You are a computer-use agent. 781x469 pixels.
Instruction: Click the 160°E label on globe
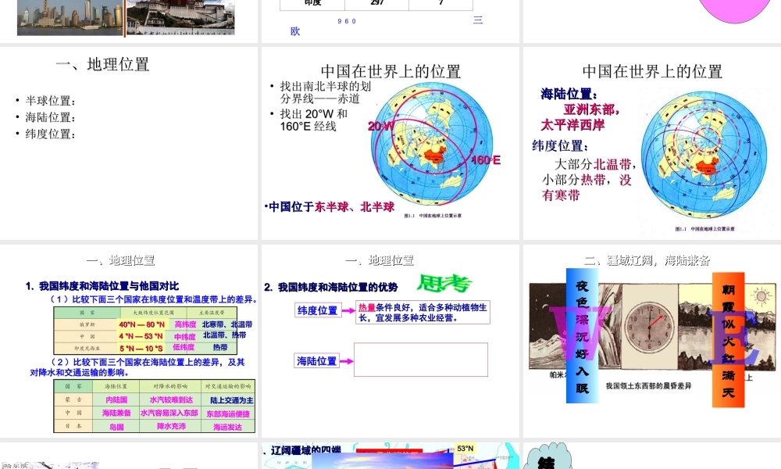click(486, 160)
